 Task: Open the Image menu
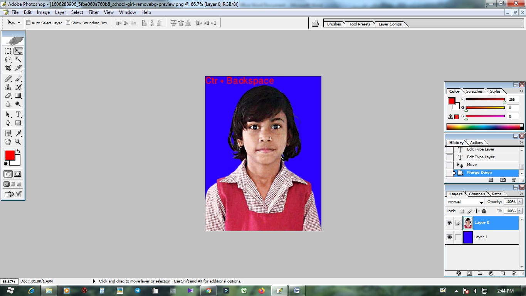tap(43, 12)
